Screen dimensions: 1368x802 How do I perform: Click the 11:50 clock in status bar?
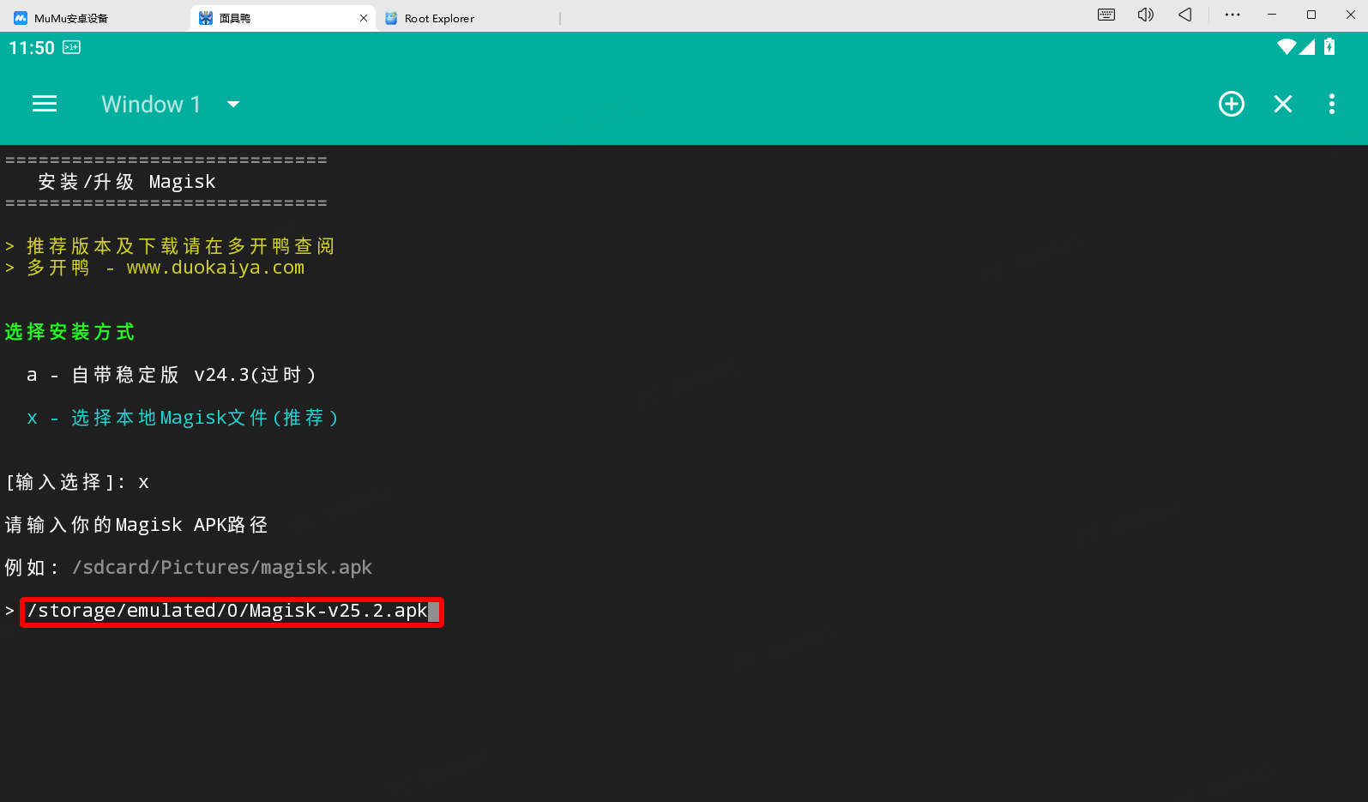(32, 48)
